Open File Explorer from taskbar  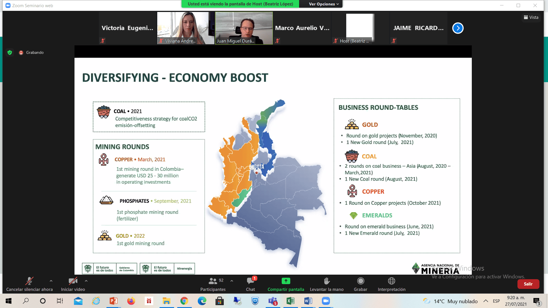coord(166,301)
